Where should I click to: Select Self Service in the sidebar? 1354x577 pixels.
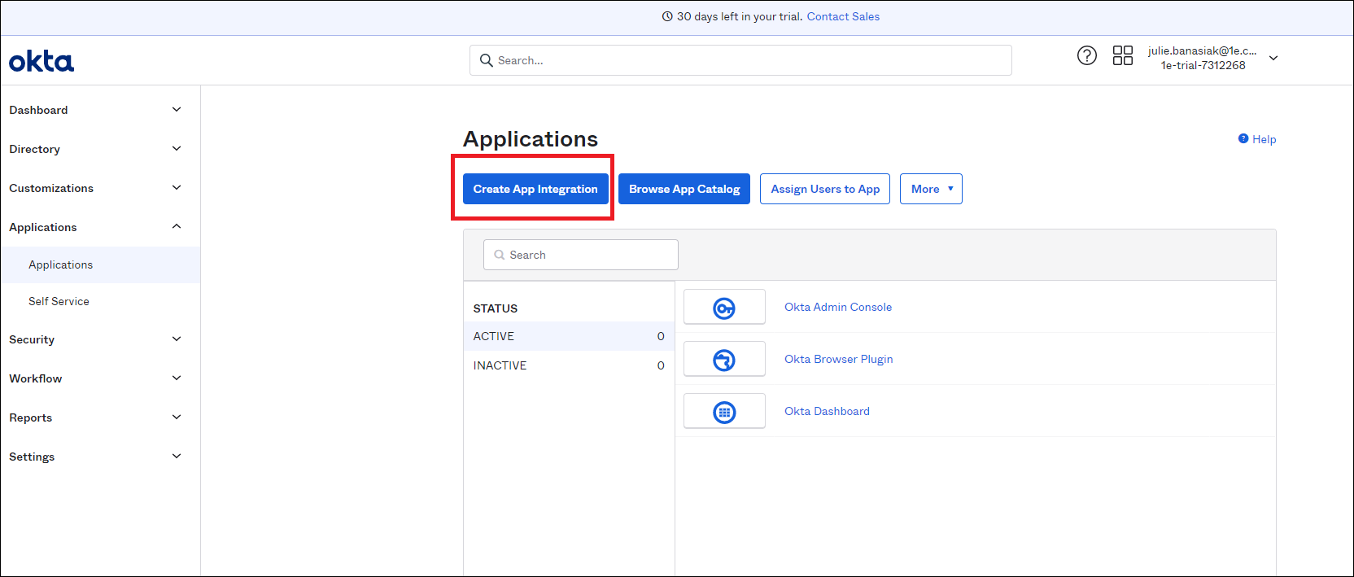[59, 301]
